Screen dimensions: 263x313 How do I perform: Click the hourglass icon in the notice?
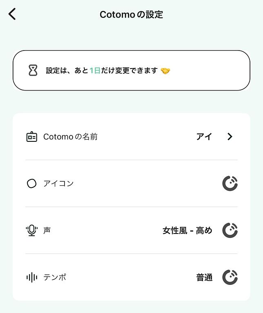33,71
